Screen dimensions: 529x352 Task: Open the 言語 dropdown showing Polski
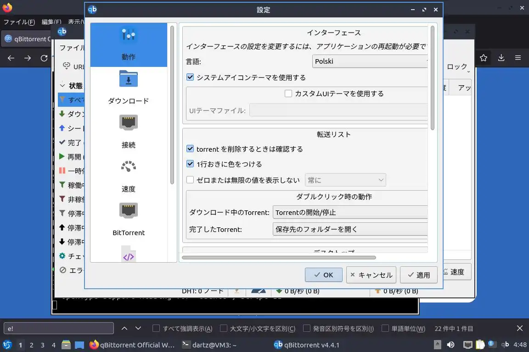click(370, 61)
